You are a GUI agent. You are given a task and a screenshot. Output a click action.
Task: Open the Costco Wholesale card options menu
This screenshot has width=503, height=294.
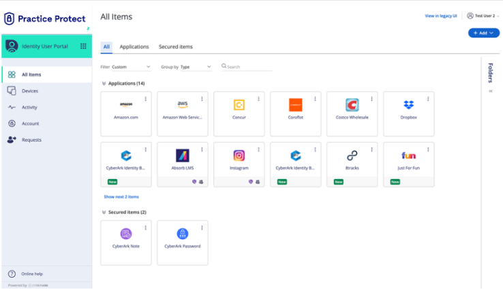point(371,99)
